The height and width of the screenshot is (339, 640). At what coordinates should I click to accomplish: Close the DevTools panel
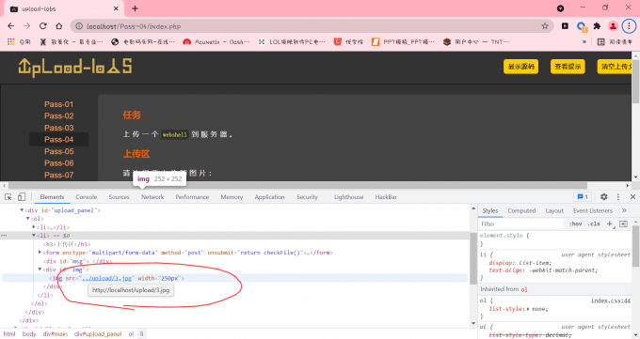(632, 197)
